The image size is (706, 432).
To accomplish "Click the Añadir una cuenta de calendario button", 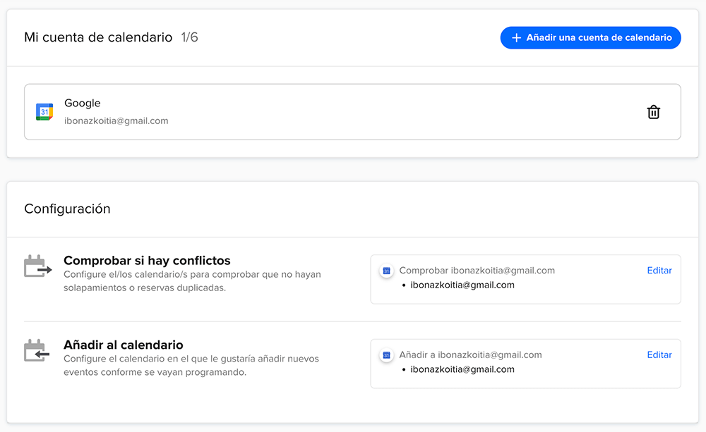I will point(590,38).
